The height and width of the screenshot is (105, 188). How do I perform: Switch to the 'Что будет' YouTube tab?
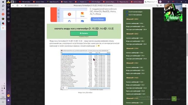pos(95,2)
